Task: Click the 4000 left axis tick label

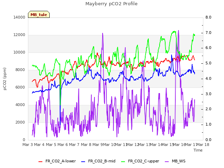Action: pos(20,105)
